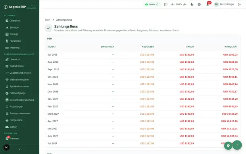Click the Mai 2027 month cell
The height and width of the screenshot is (154, 246).
pyautogui.click(x=52, y=129)
